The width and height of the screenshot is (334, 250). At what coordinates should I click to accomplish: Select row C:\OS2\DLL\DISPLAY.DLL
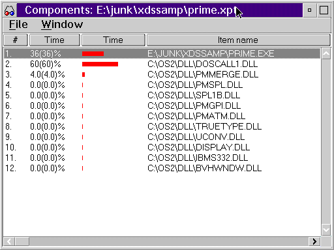(162, 147)
